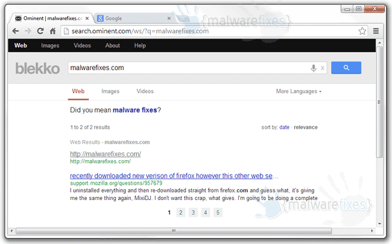The height and width of the screenshot is (244, 392).
Task: Click the vertical scrollbar down arrow
Action: 379,223
